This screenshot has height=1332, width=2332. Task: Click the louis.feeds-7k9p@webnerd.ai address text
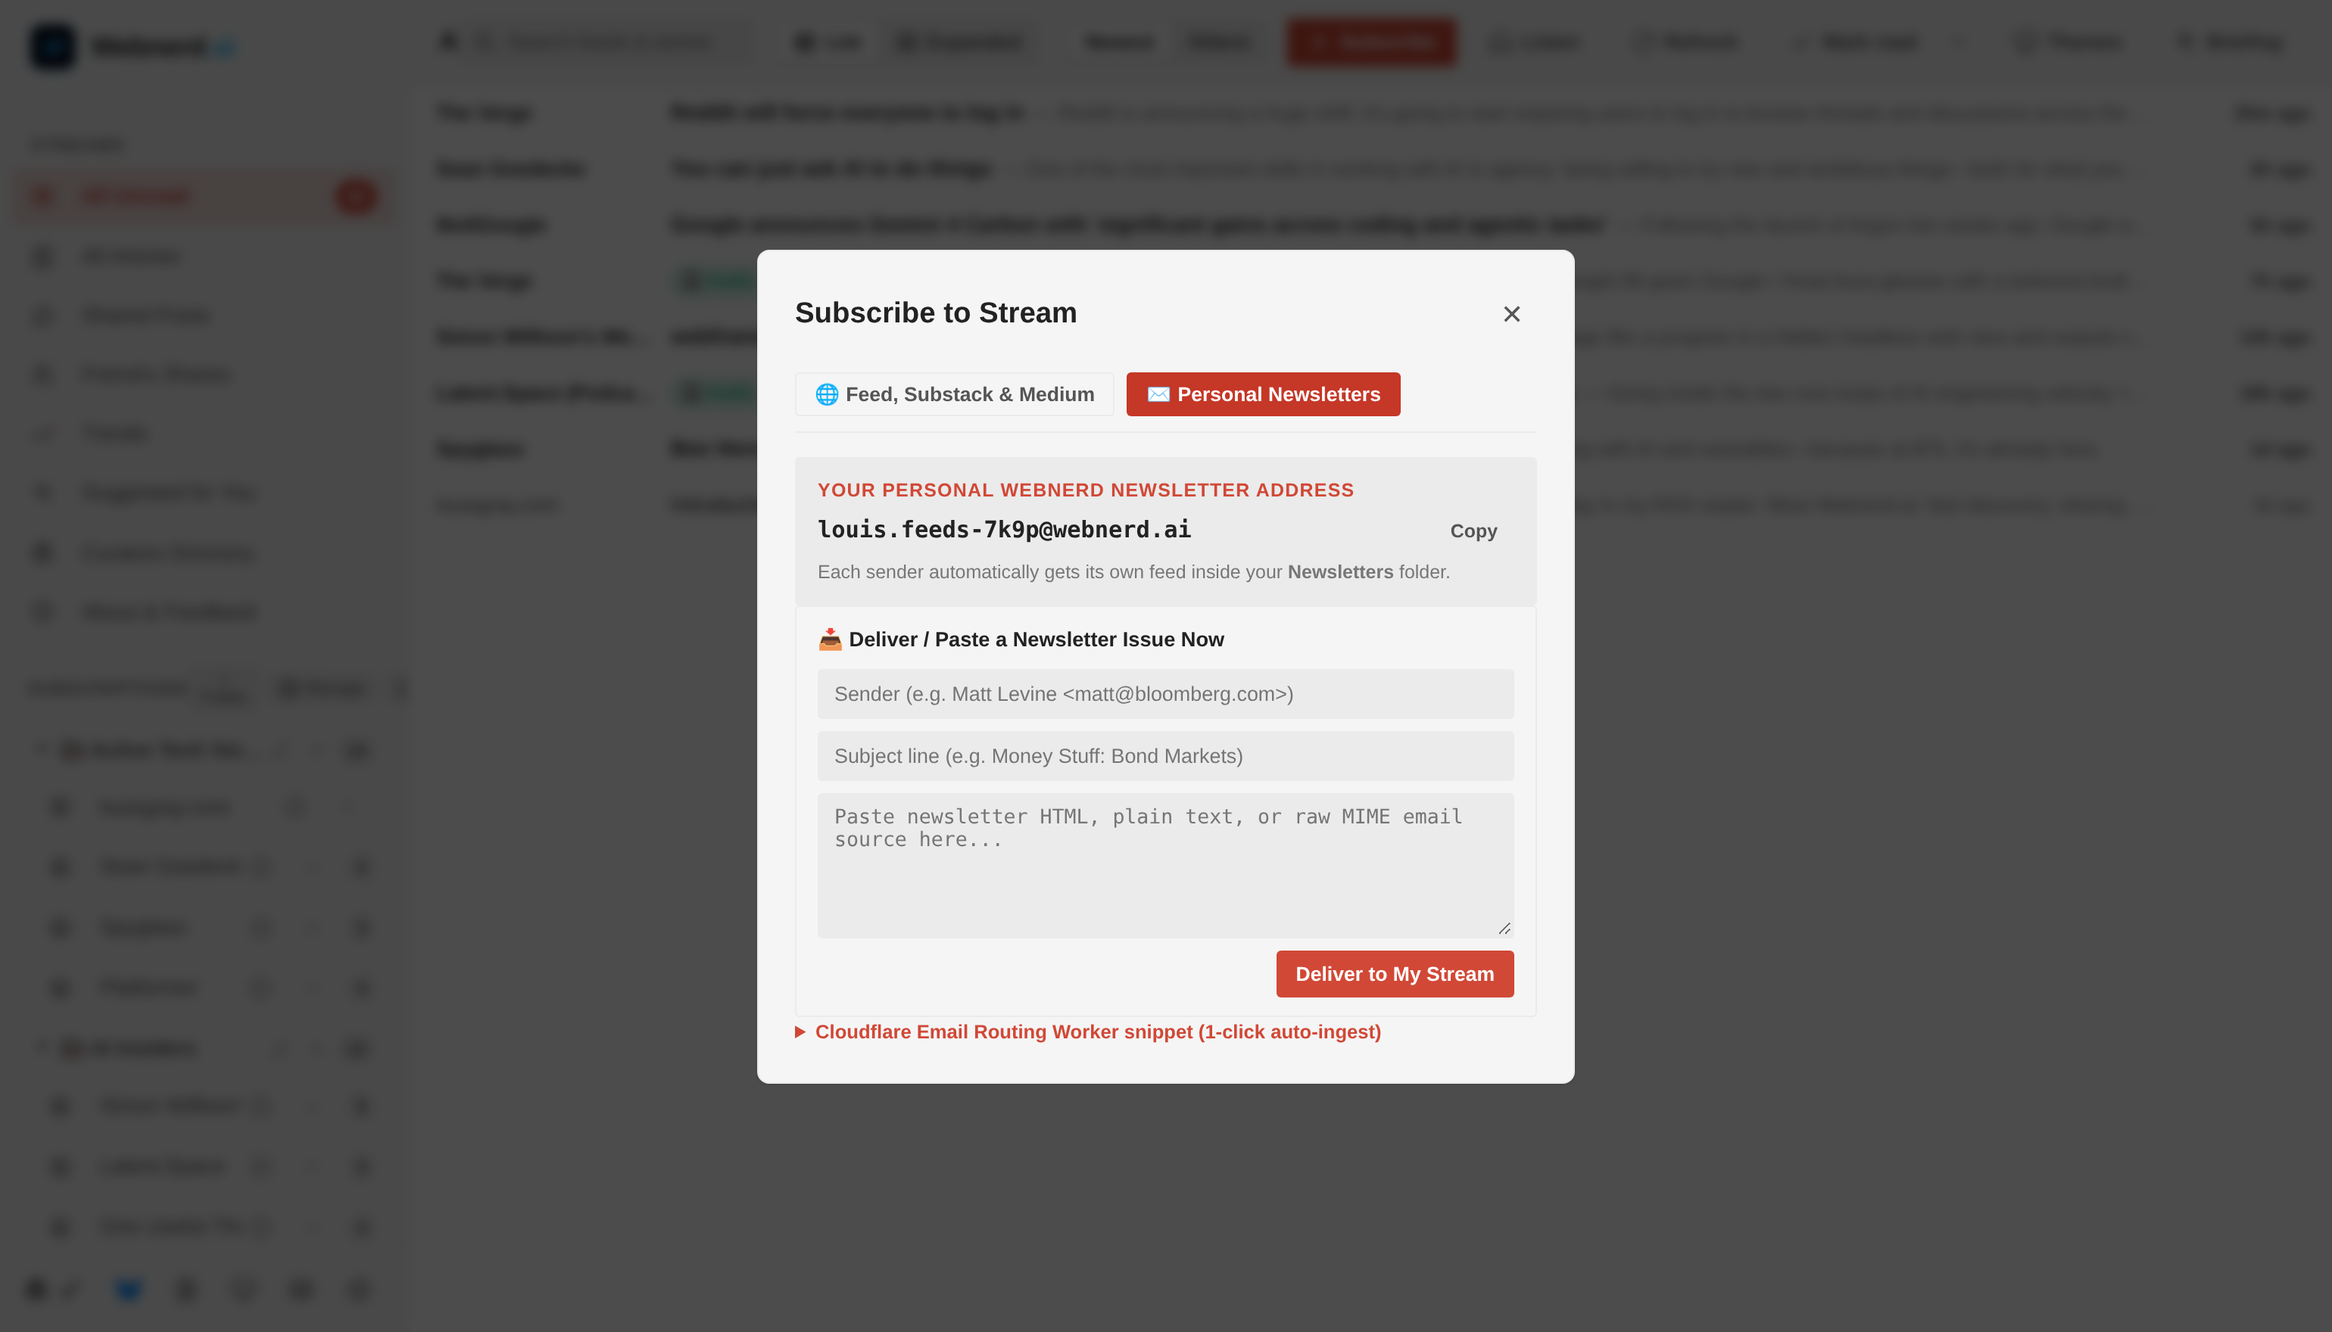(1004, 530)
